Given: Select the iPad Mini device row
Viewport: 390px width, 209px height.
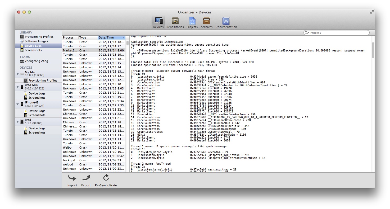Looking at the screenshot, I should tap(39, 87).
